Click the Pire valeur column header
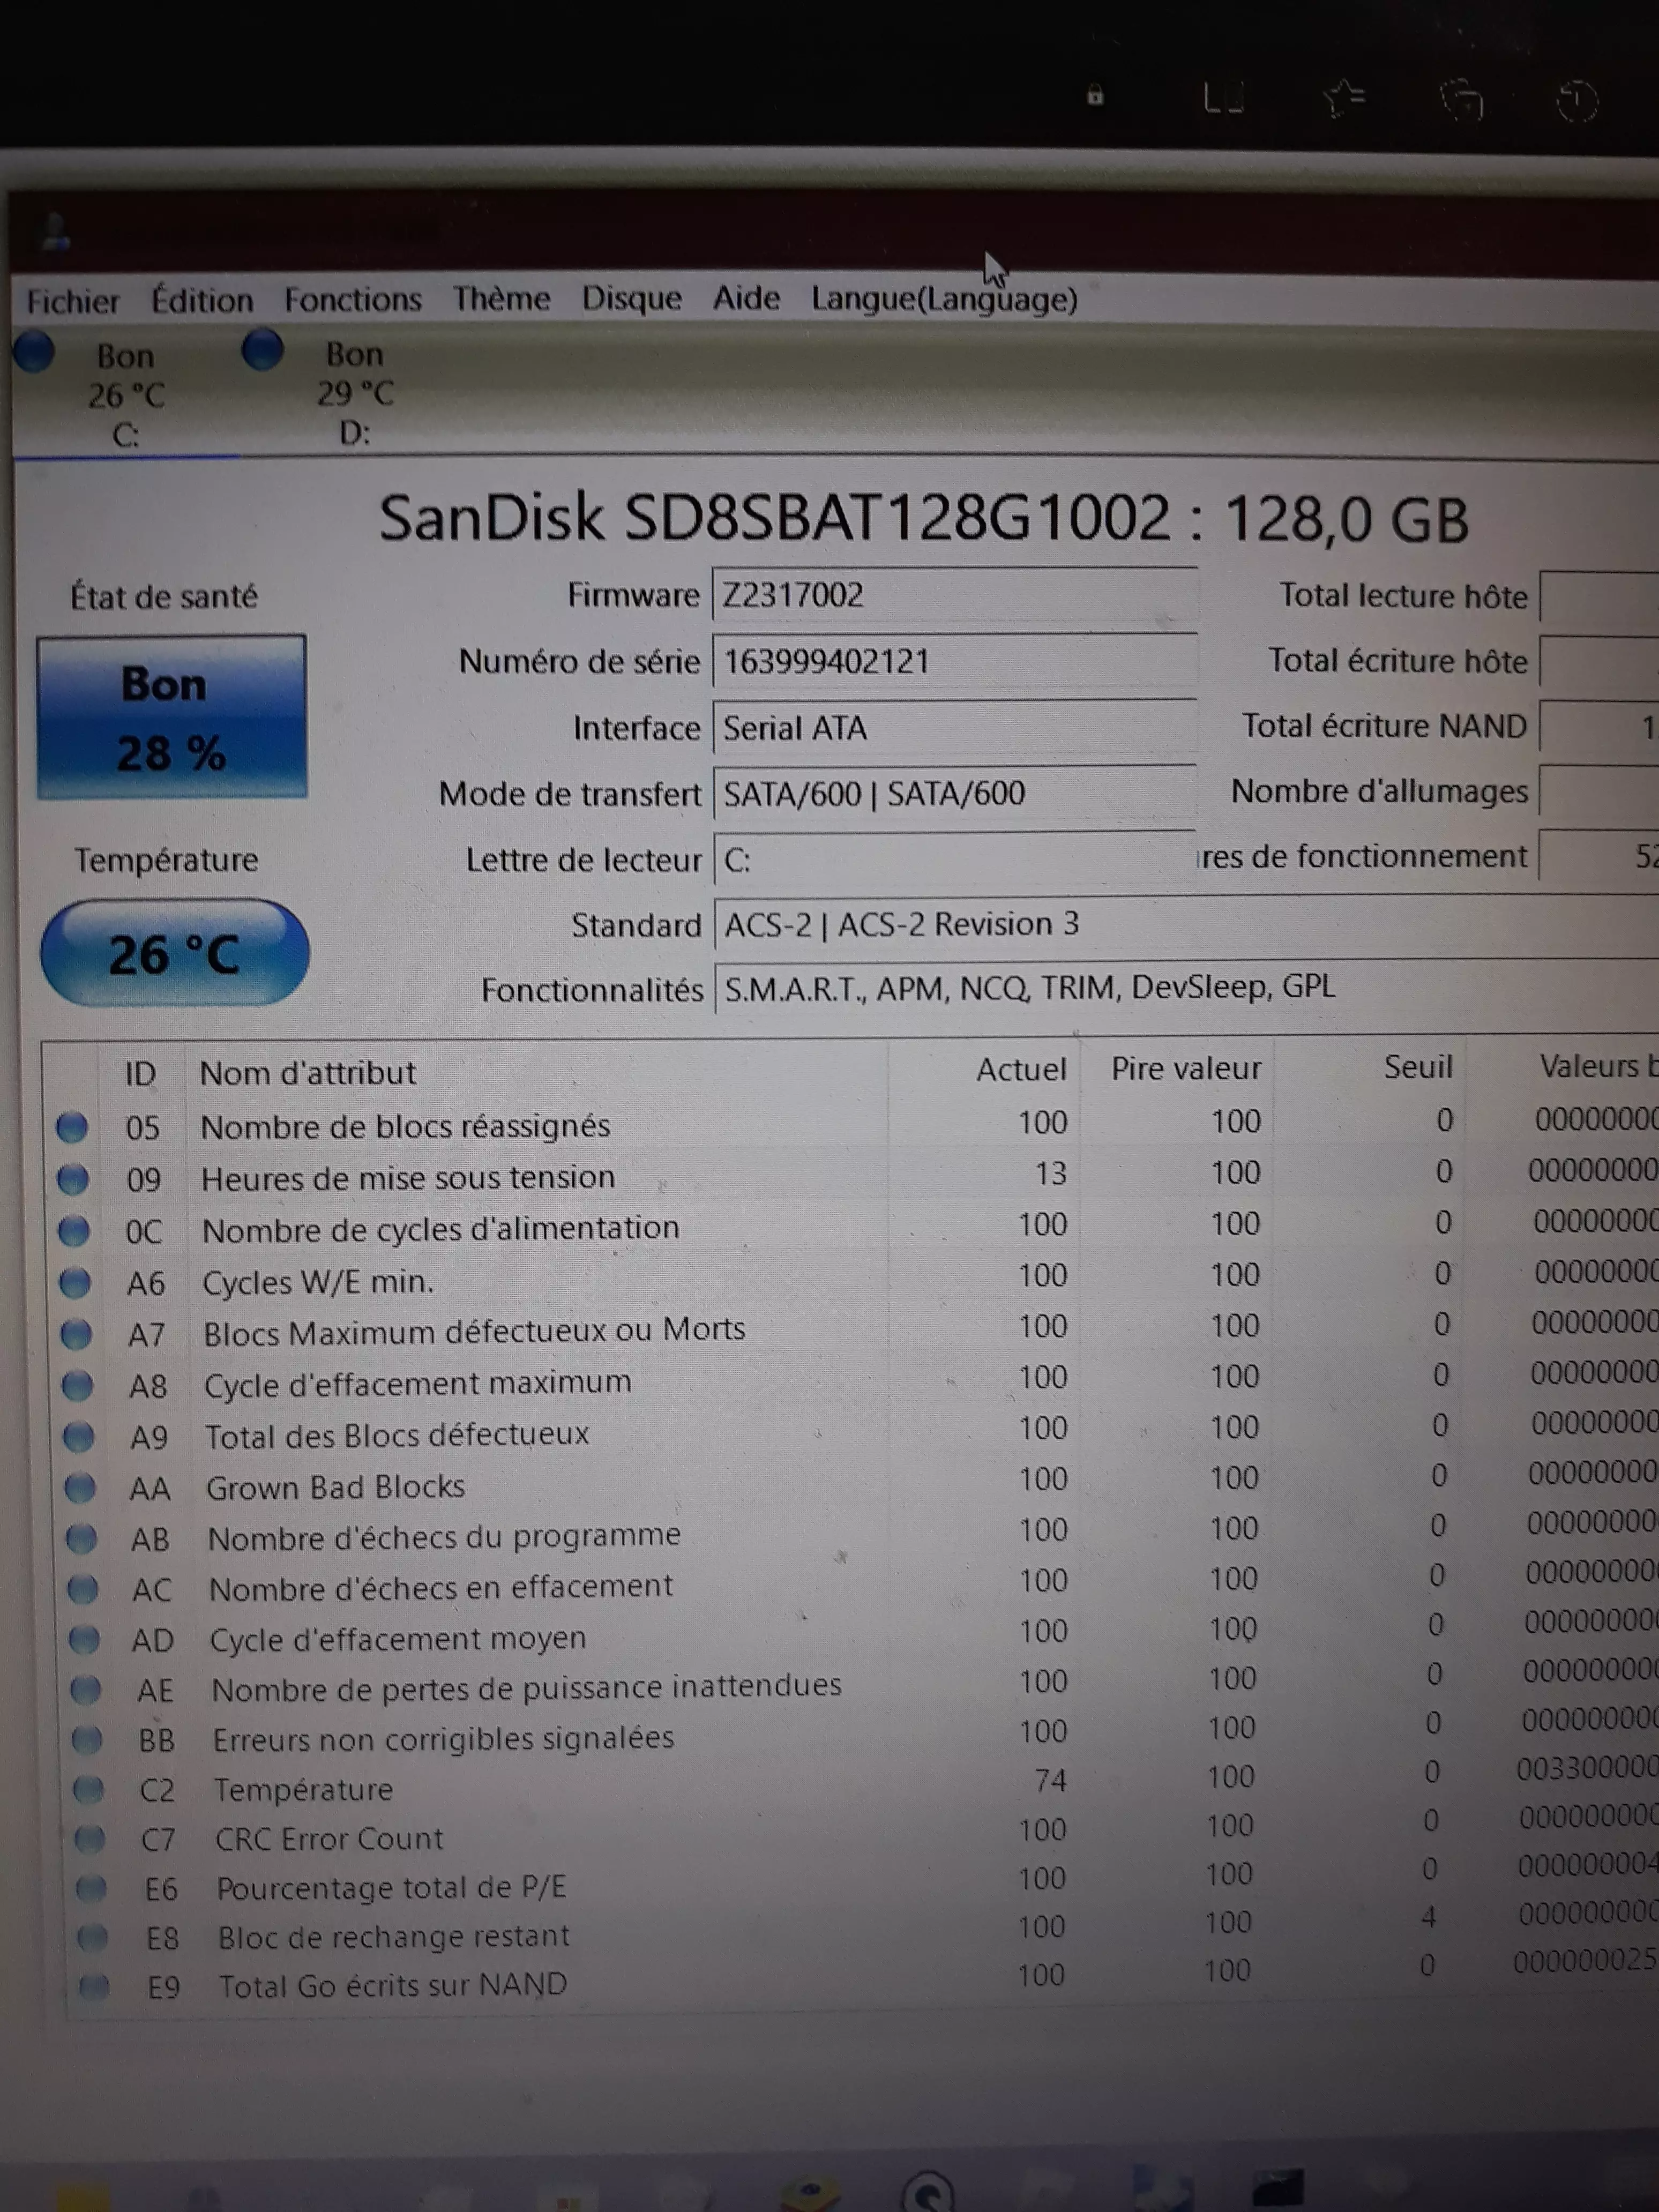The image size is (1659, 2212). point(1186,1068)
